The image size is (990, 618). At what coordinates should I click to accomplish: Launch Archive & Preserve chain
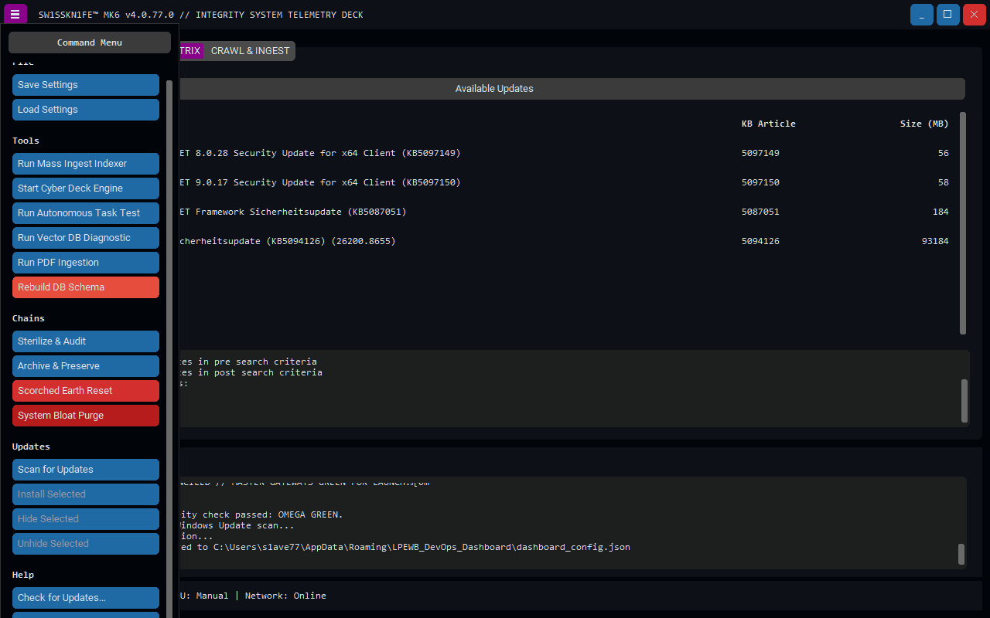coord(86,366)
